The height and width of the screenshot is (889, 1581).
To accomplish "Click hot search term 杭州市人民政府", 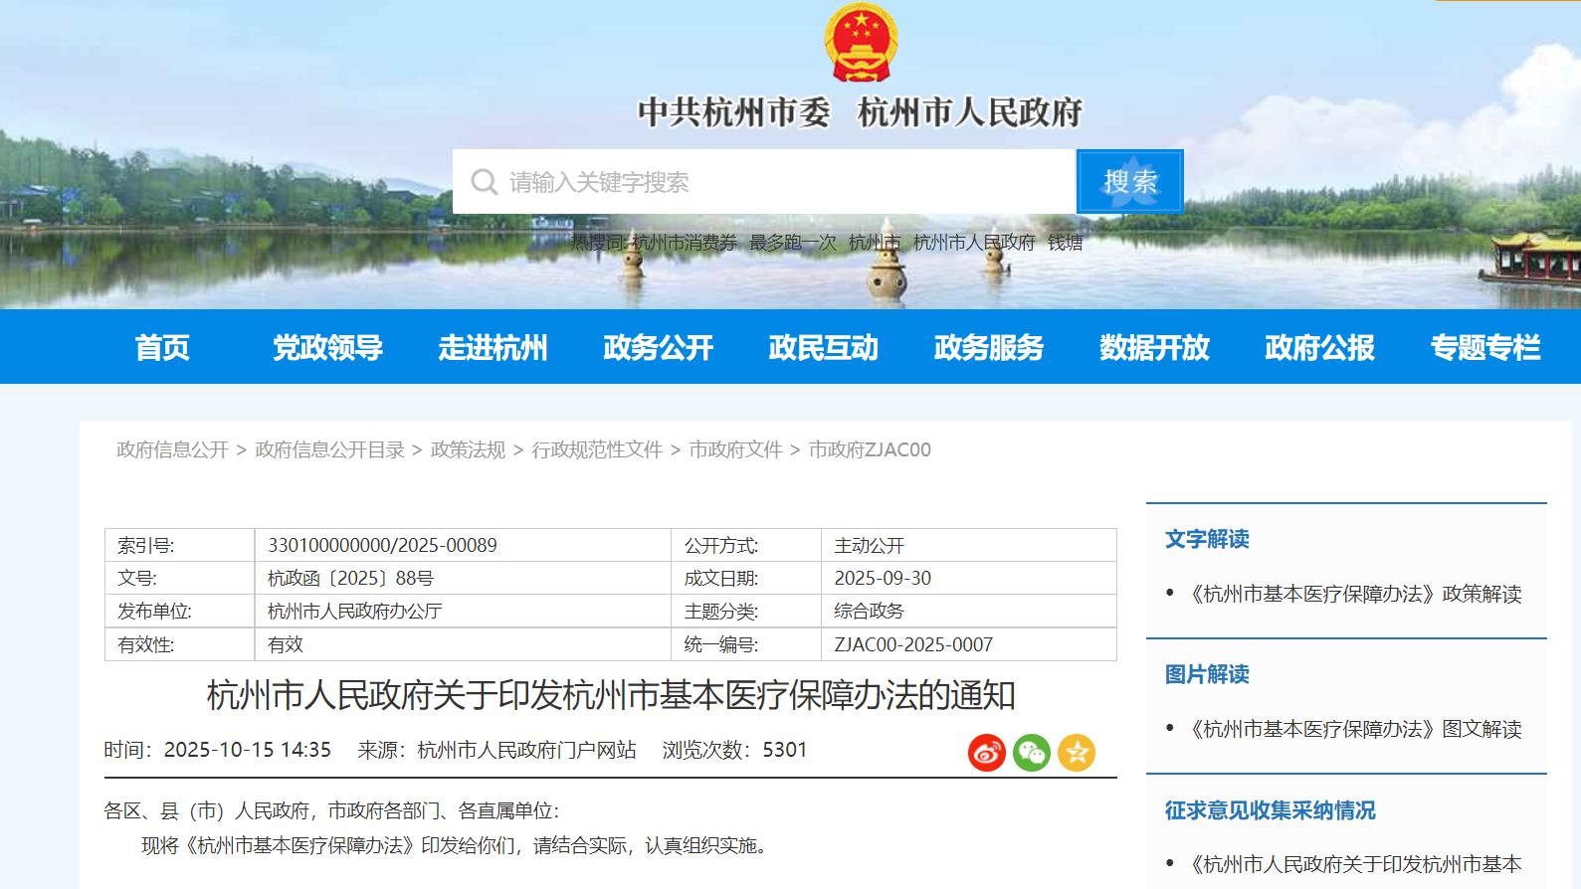I will [x=974, y=243].
